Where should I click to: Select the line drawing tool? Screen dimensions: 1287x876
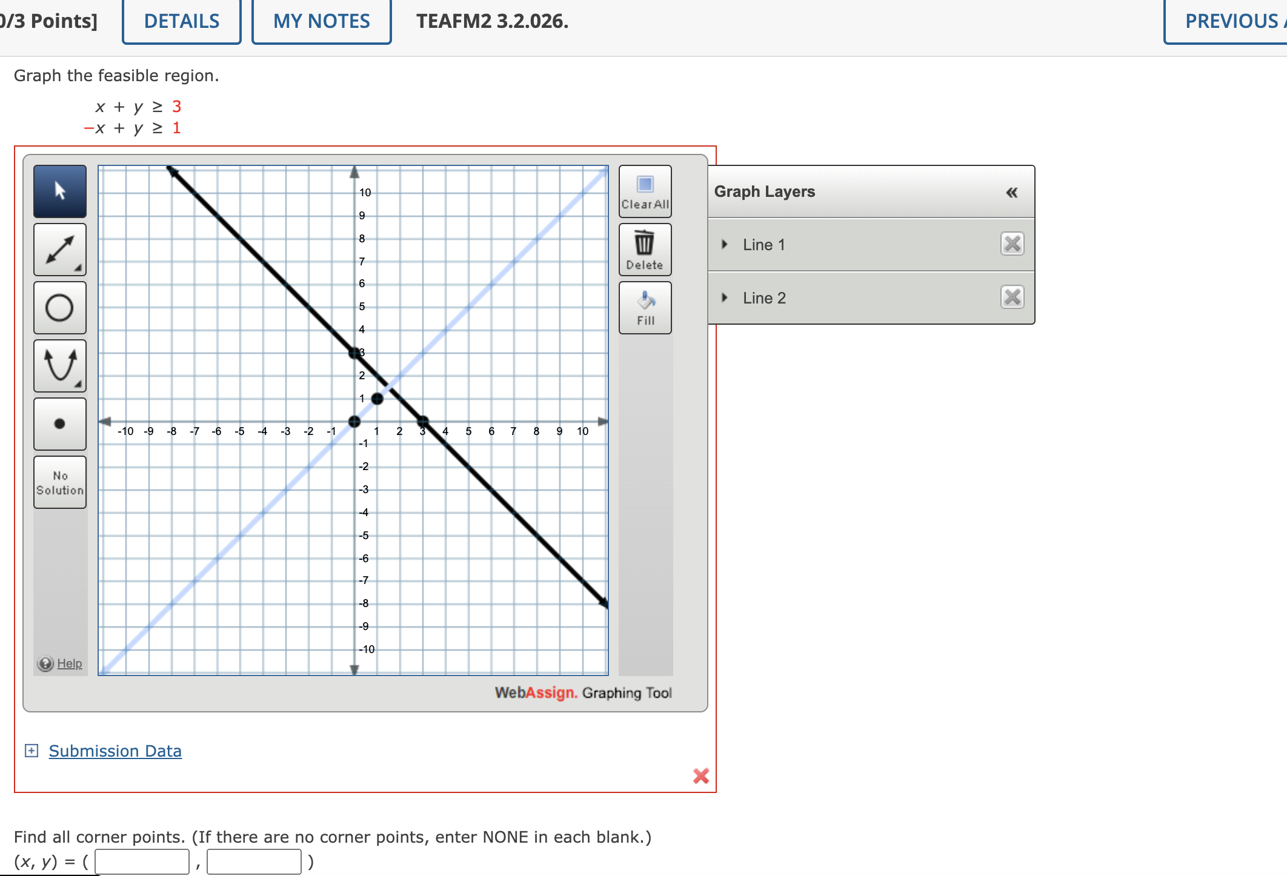tap(59, 249)
